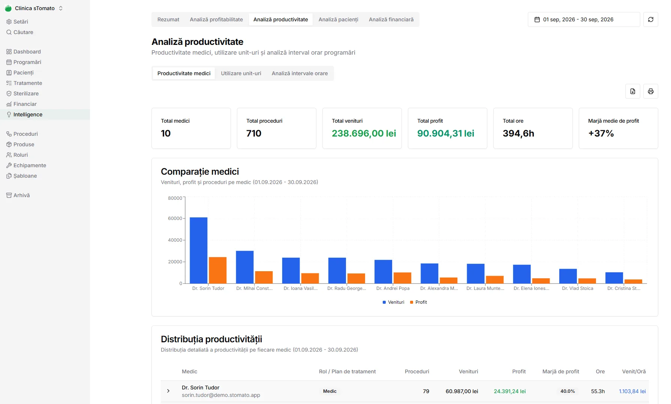Go to Sterilizare section
The image size is (671, 404).
22,94
